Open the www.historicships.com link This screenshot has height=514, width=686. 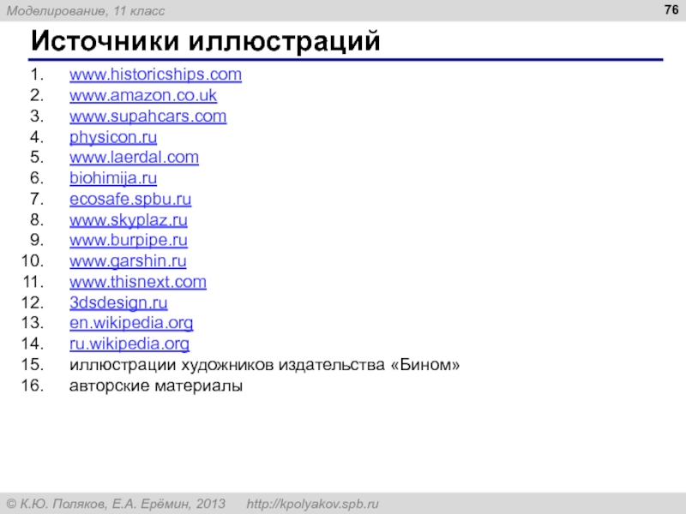(155, 75)
